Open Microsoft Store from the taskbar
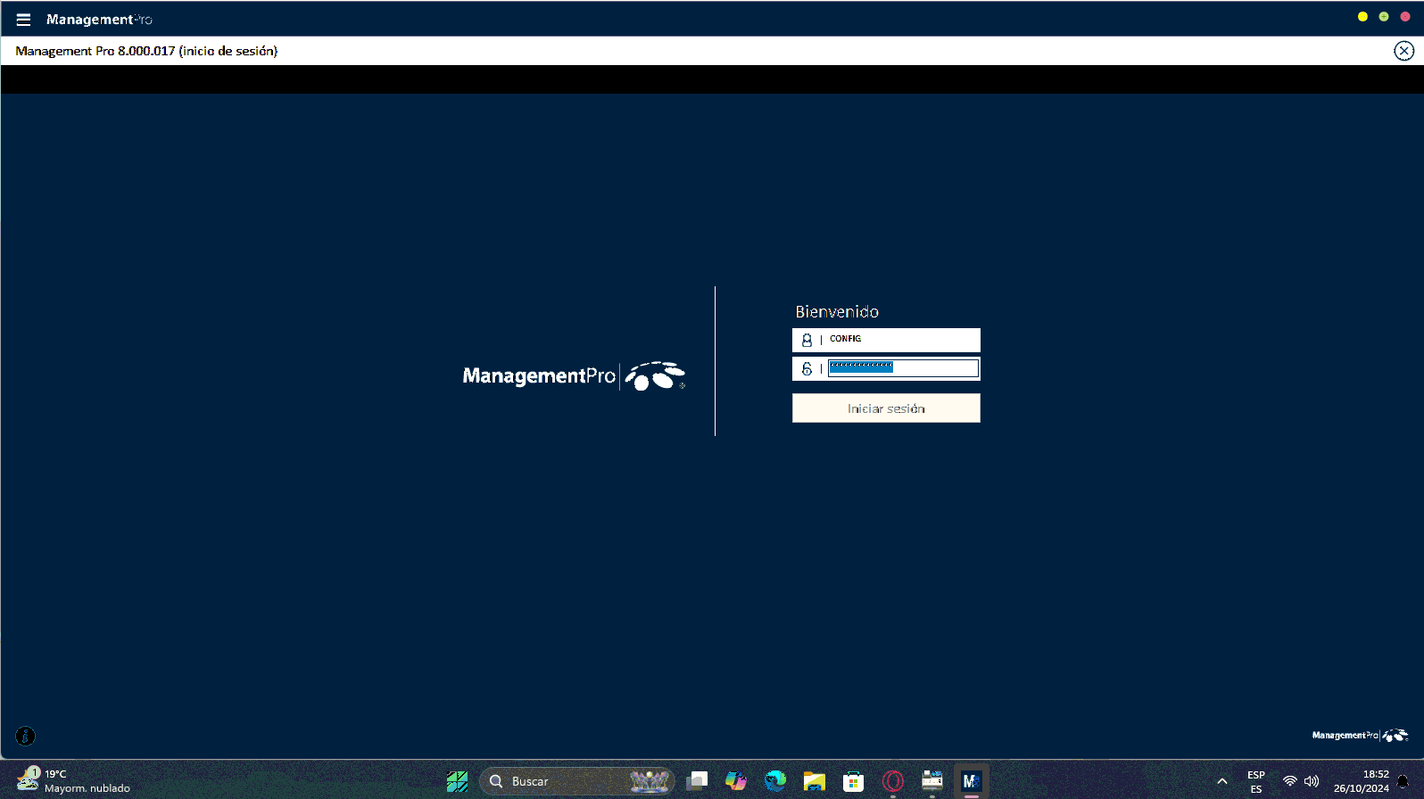The image size is (1424, 799). point(853,781)
